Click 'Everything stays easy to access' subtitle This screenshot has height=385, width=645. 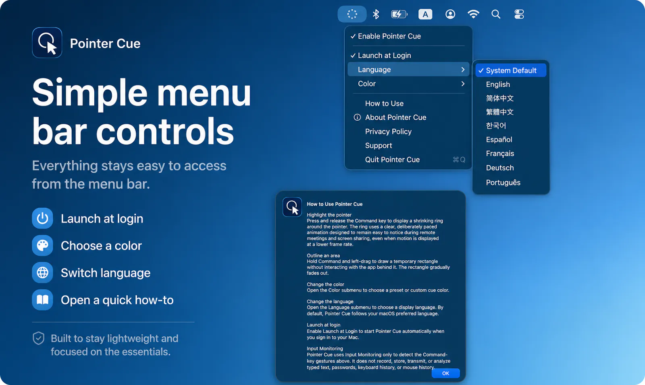click(x=129, y=175)
